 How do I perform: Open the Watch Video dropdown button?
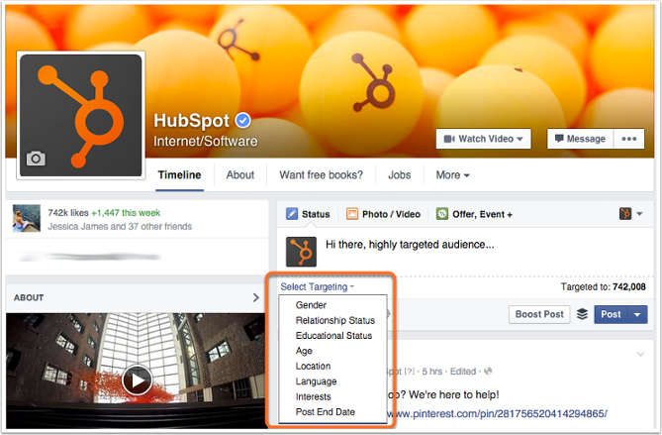[484, 139]
